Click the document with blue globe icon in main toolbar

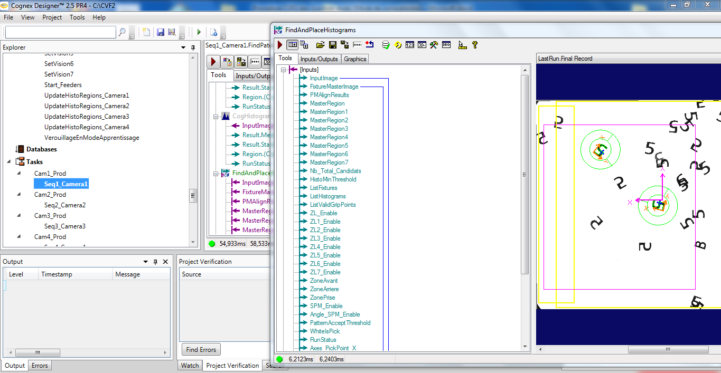[x=214, y=32]
